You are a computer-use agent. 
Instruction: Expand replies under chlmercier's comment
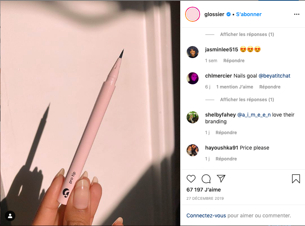[x=247, y=100]
